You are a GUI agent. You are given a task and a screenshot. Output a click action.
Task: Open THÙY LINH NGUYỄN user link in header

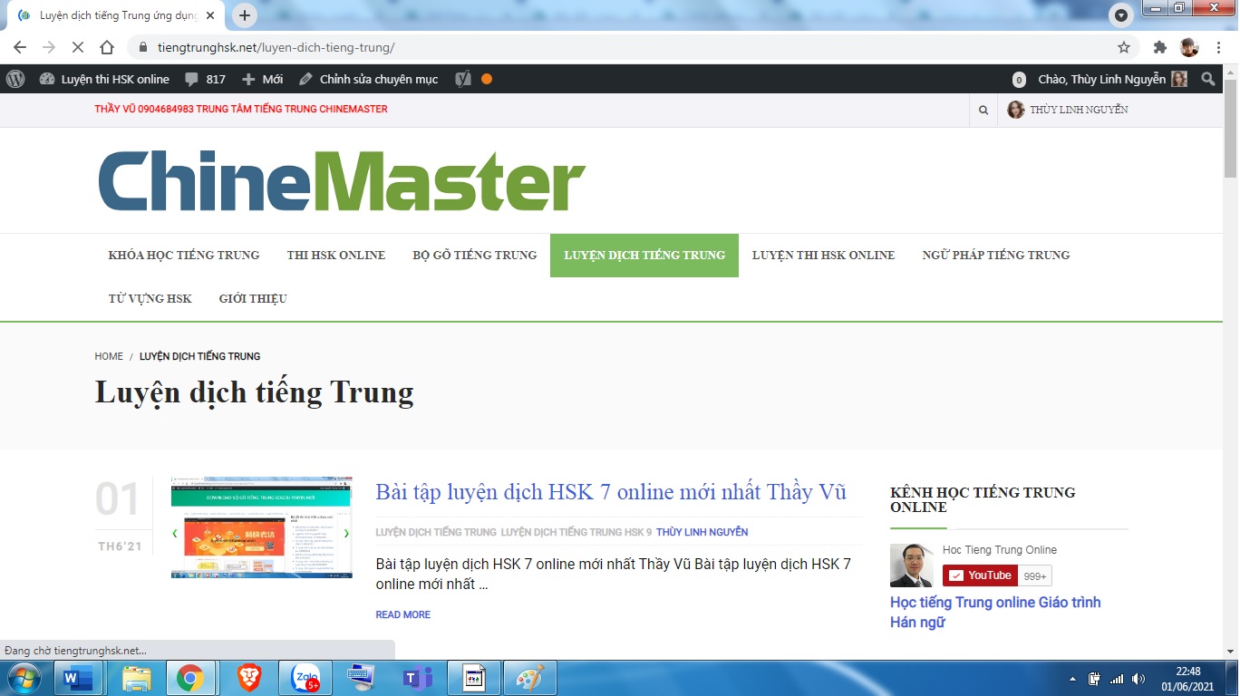1069,110
